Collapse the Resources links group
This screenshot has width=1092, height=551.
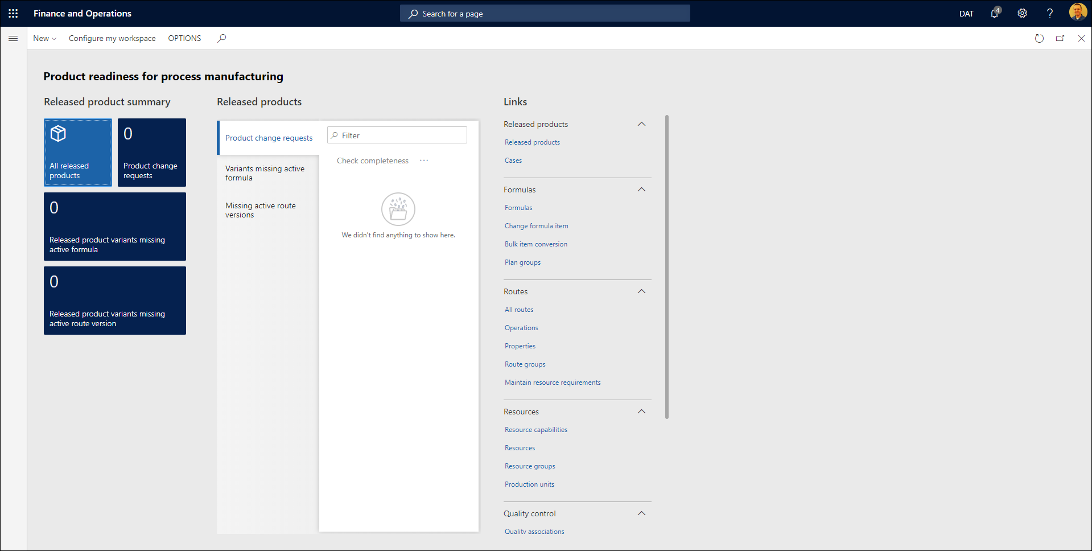pyautogui.click(x=642, y=412)
